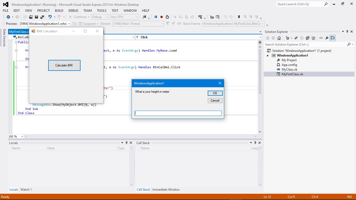Click Cancel in the height input dialog
Screen dimensions: 356x200
coord(215,101)
